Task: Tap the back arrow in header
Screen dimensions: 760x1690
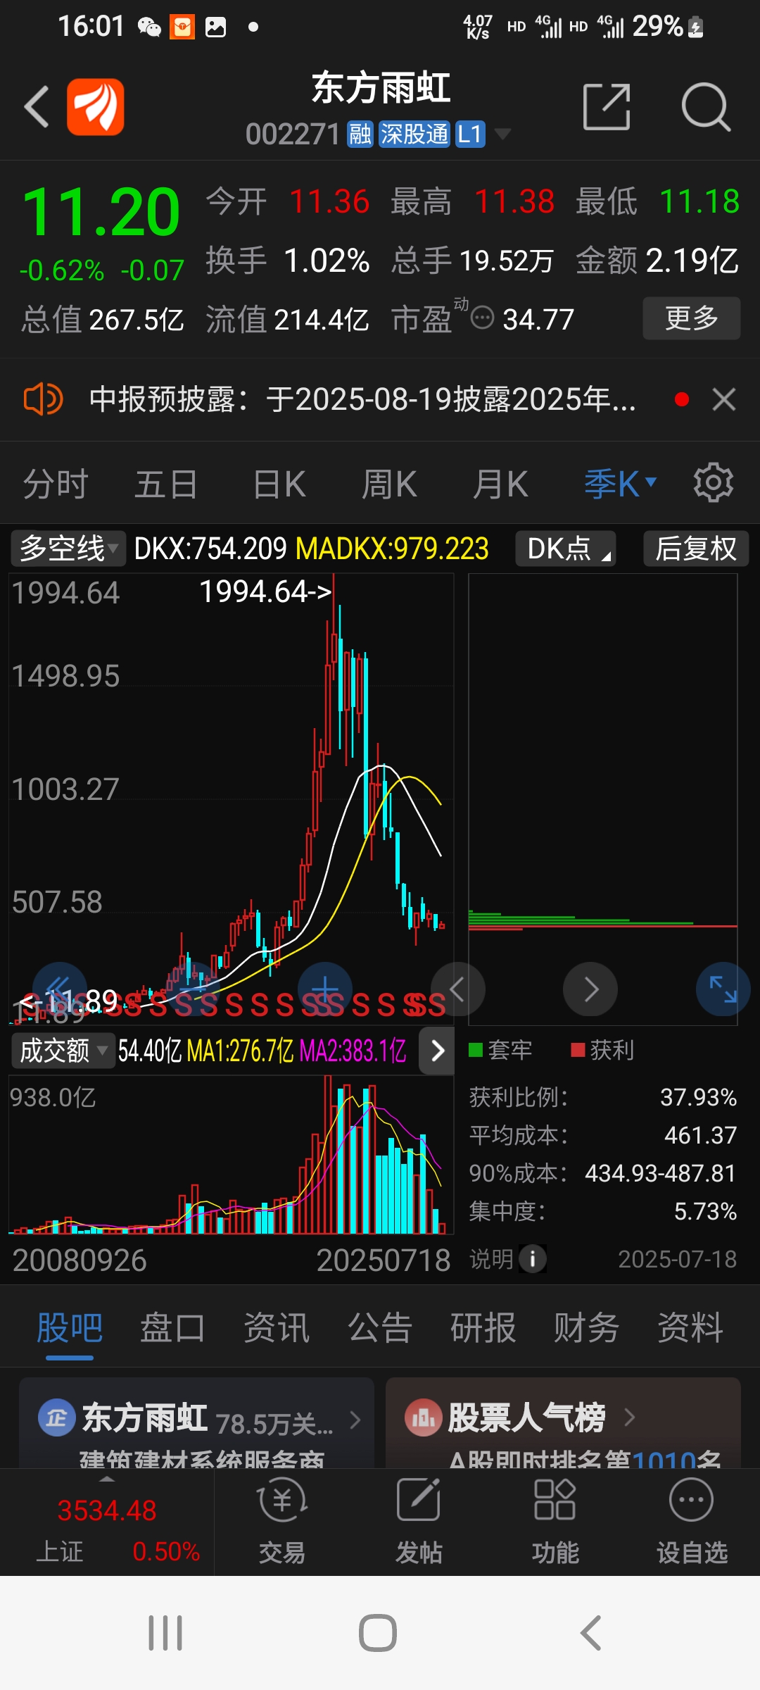Action: (x=37, y=107)
